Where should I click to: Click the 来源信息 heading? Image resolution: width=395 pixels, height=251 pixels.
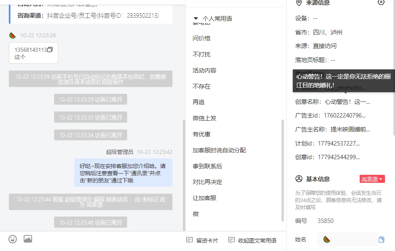[x=318, y=3]
